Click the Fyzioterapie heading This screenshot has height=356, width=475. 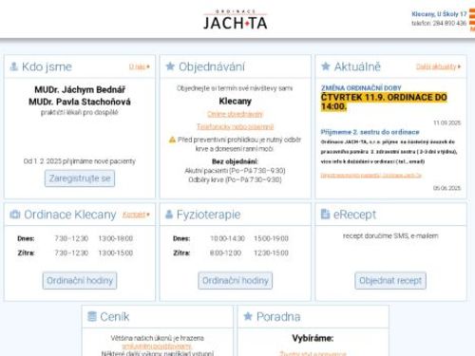[208, 215]
